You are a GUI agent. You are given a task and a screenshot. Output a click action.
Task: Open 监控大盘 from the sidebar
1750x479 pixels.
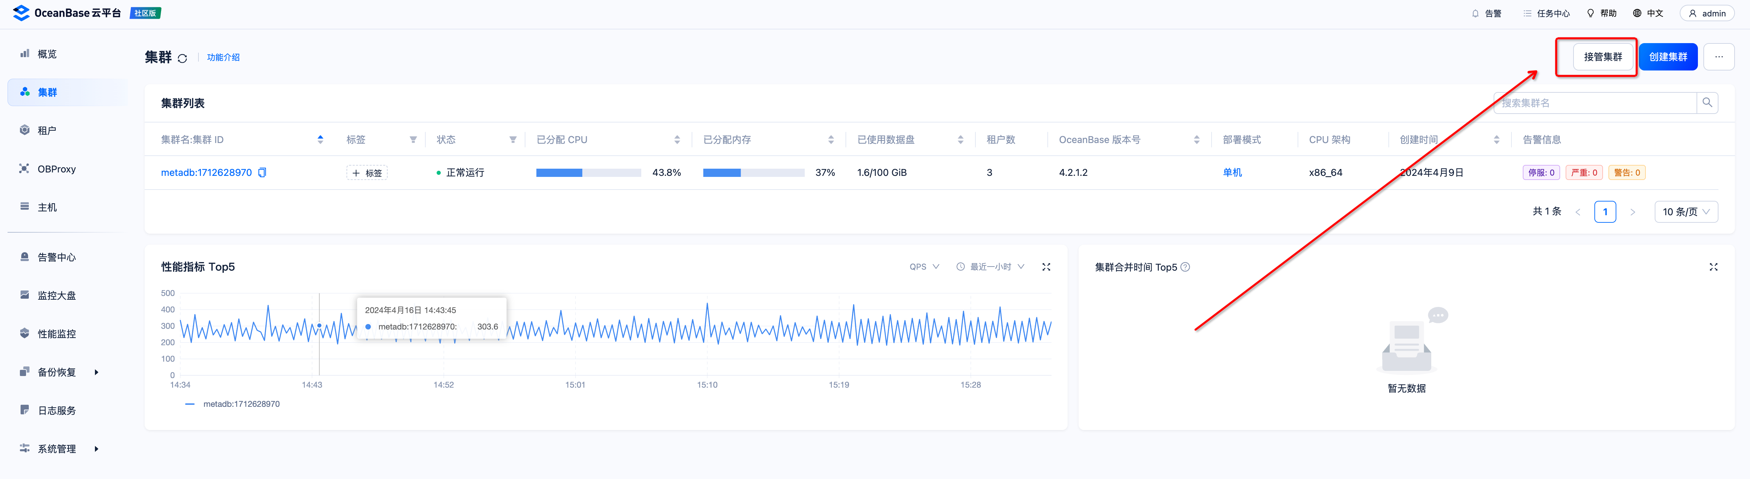pos(57,296)
